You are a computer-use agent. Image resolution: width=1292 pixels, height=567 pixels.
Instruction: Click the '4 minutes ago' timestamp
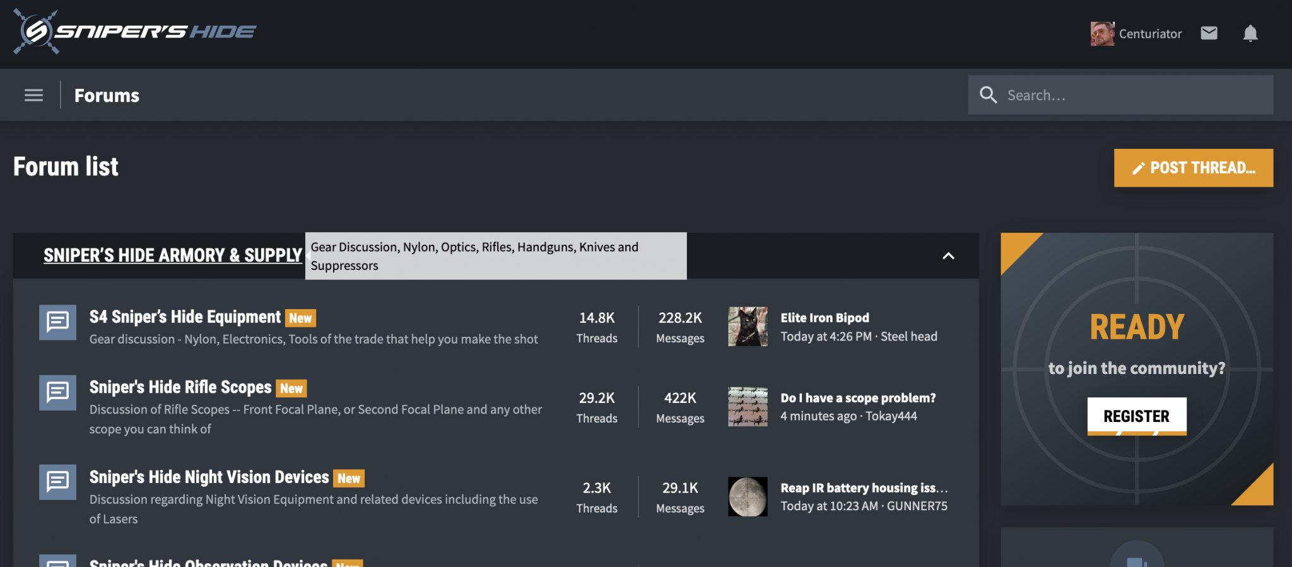coord(818,416)
